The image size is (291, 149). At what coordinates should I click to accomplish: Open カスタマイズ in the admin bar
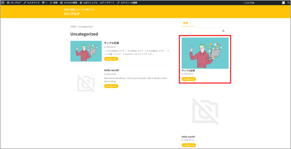pos(31,3)
